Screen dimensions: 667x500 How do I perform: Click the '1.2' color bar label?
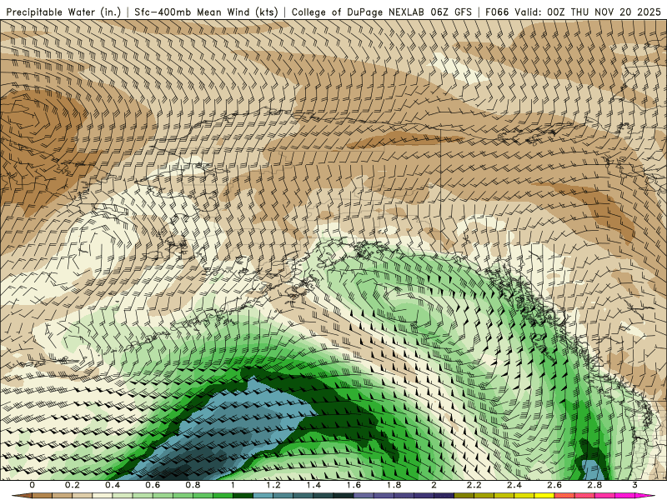pos(273,485)
